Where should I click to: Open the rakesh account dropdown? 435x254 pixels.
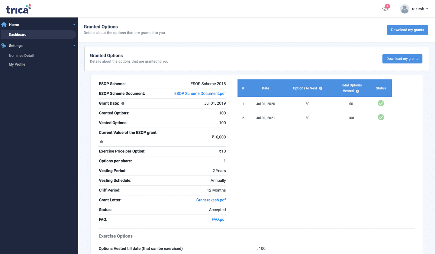(x=427, y=9)
